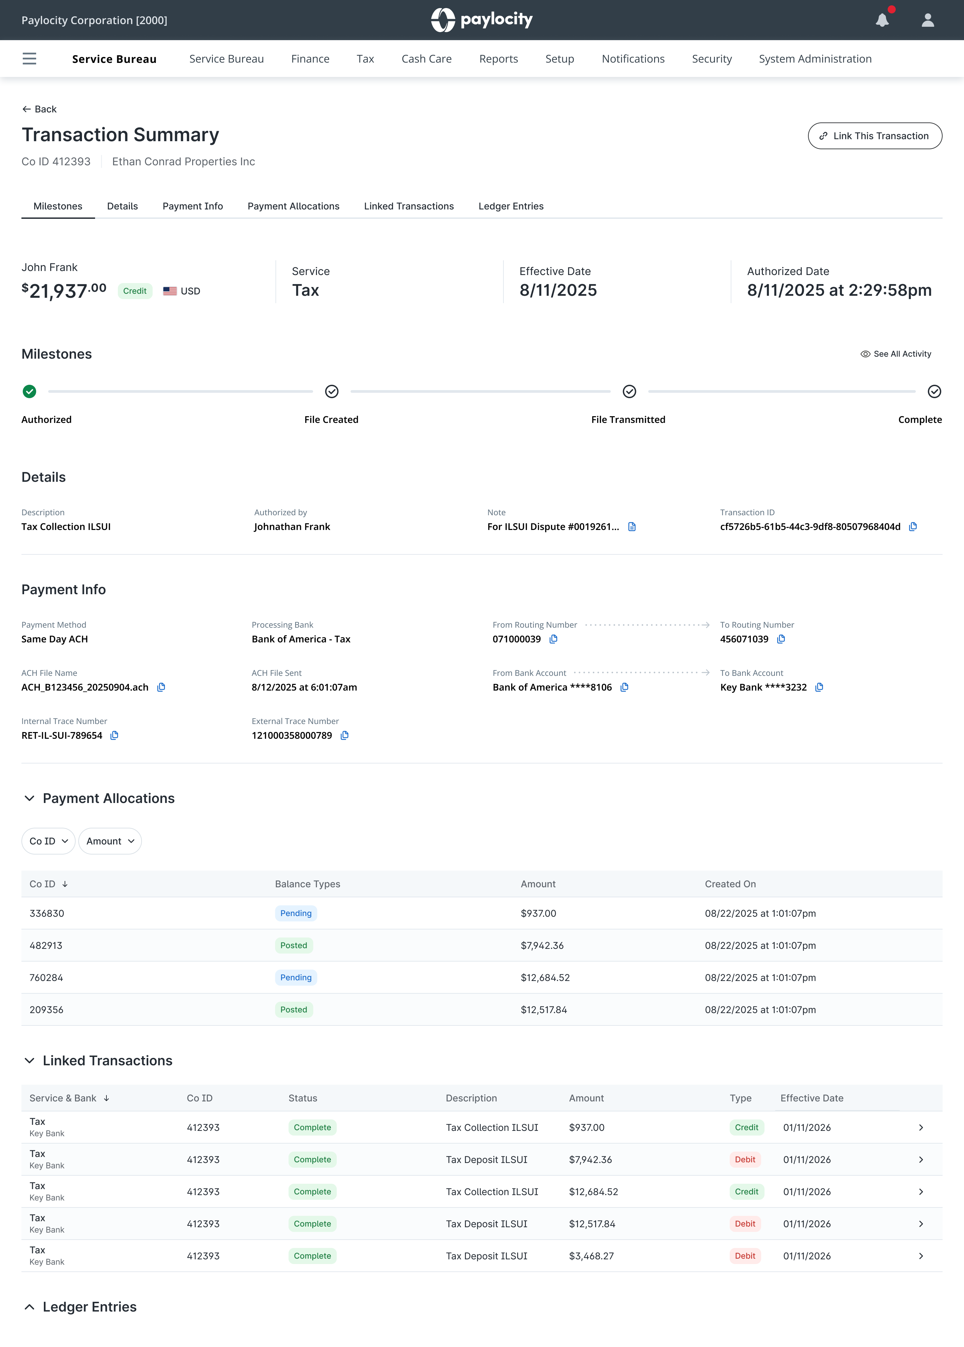This screenshot has width=964, height=1347.
Task: Copy the Transaction ID value
Action: pos(913,526)
